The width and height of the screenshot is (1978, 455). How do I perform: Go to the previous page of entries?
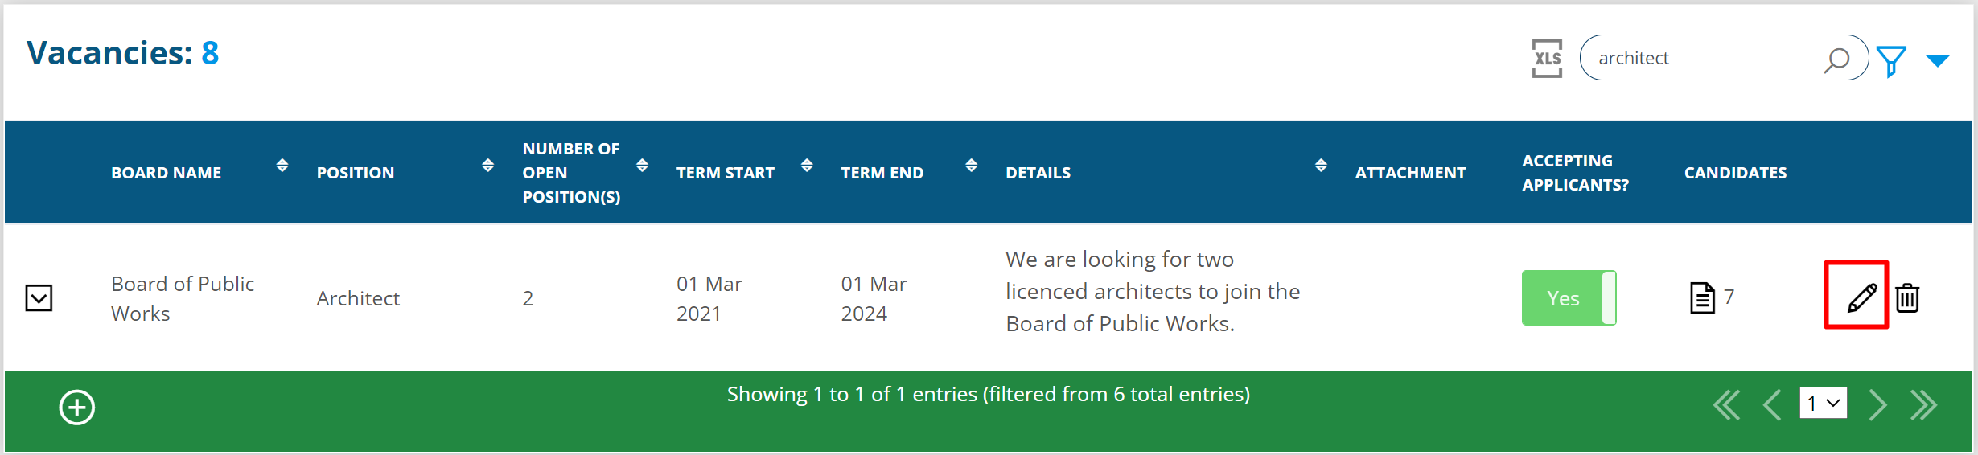tap(1771, 405)
